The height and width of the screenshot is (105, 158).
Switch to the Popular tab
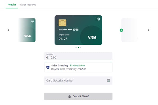tap(12, 4)
